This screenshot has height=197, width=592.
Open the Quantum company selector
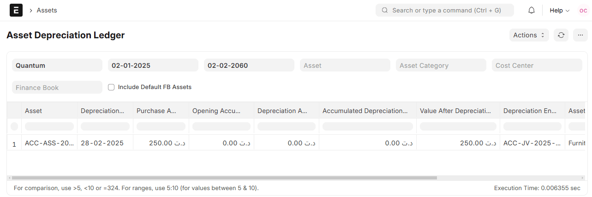coord(57,66)
